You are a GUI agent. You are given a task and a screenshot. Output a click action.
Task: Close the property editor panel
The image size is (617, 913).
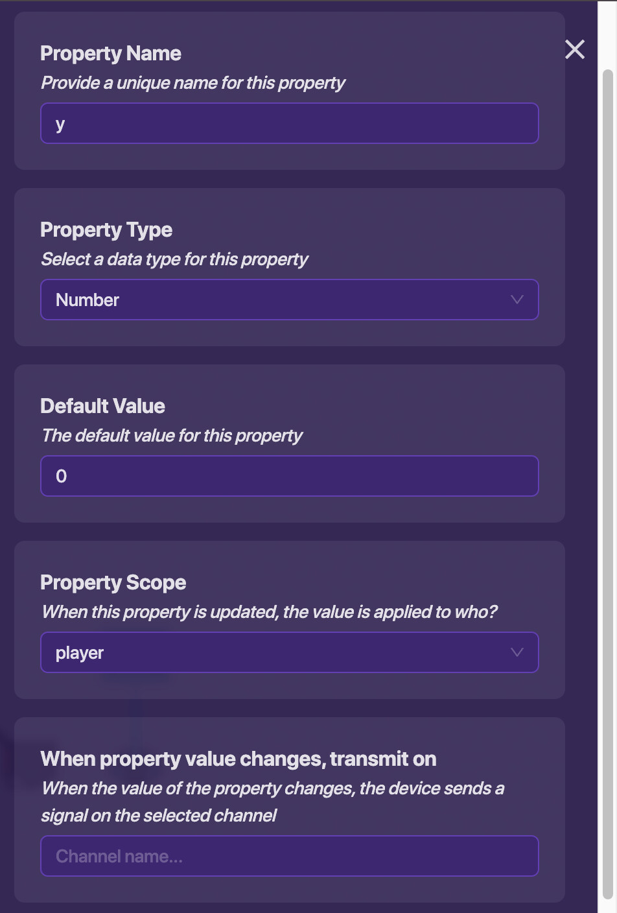point(575,49)
